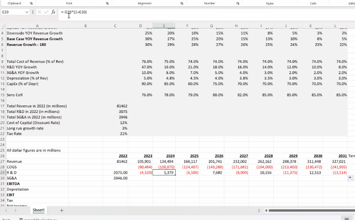Select column L header

(335, 26)
